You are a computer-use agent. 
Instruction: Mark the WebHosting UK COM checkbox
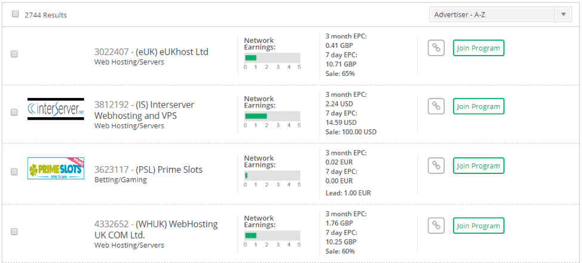(x=14, y=231)
